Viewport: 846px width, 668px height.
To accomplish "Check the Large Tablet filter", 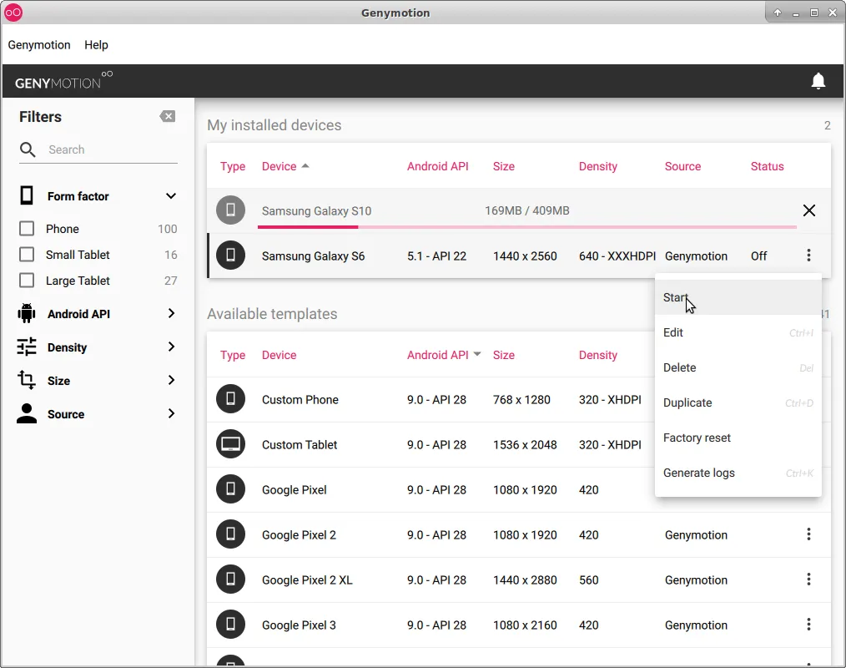I will [x=27, y=281].
